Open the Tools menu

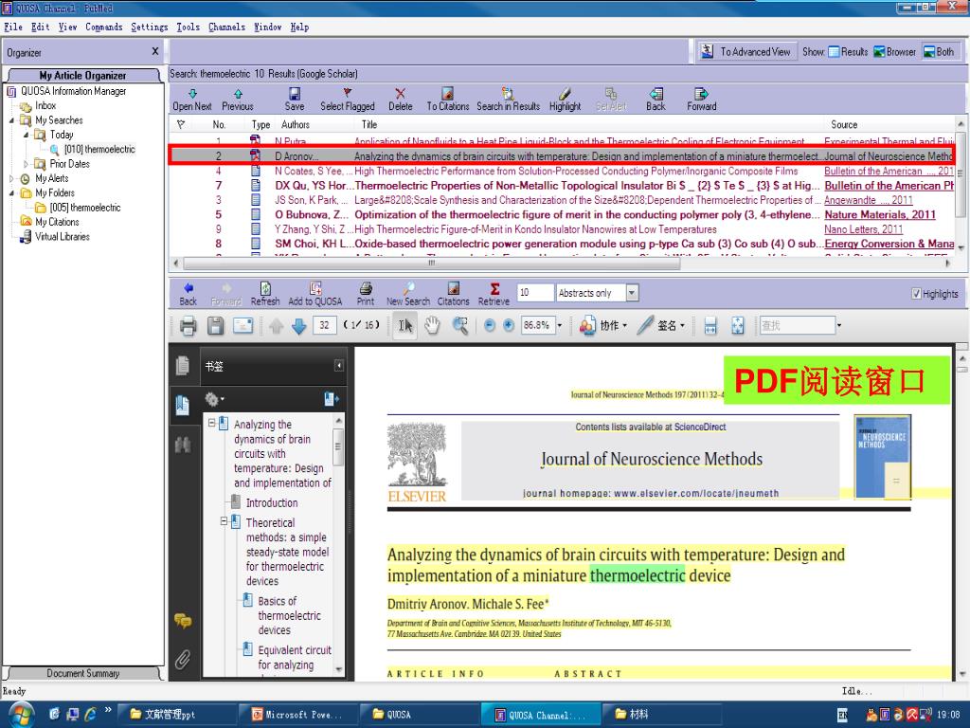189,27
